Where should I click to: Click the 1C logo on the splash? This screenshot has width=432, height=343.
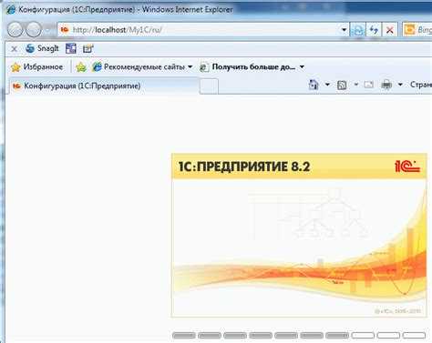(x=407, y=166)
